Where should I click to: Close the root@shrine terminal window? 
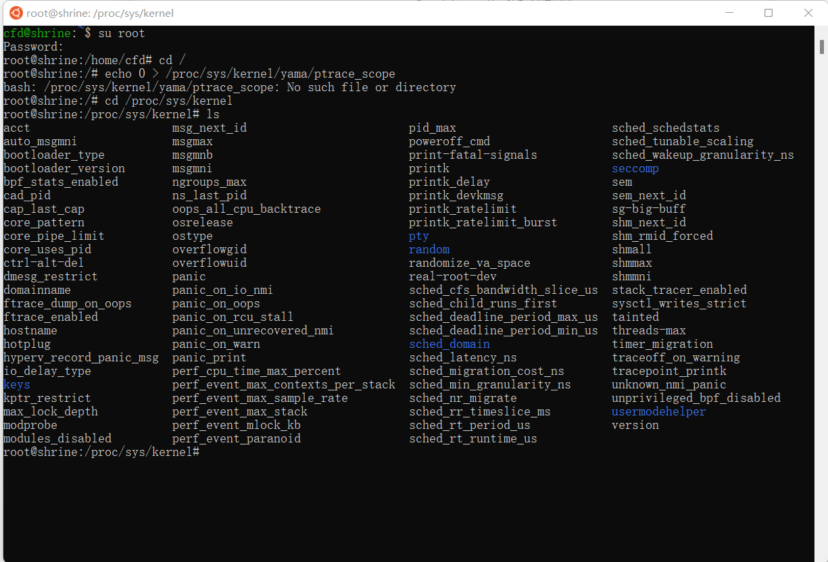coord(808,13)
